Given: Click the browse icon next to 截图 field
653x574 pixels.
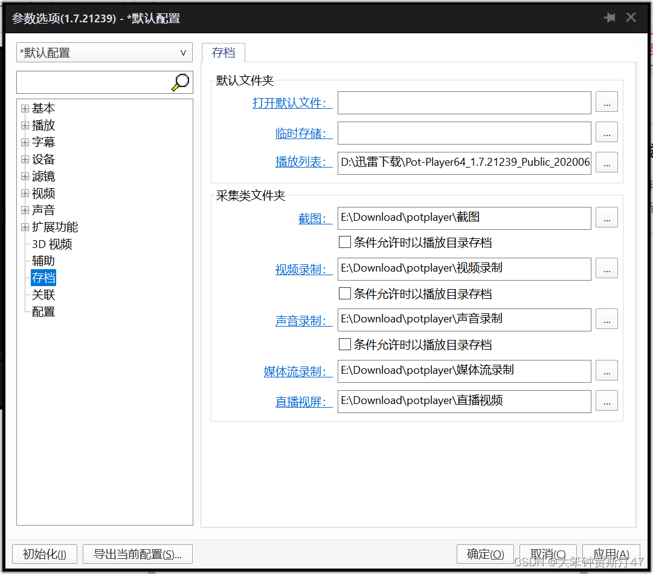Looking at the screenshot, I should pos(606,218).
